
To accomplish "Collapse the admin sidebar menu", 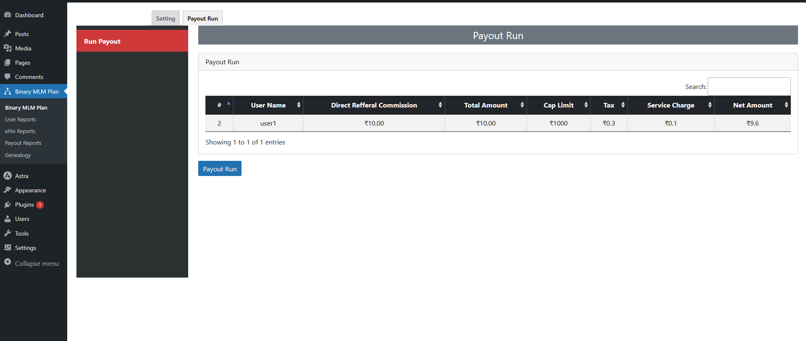I will [x=32, y=263].
